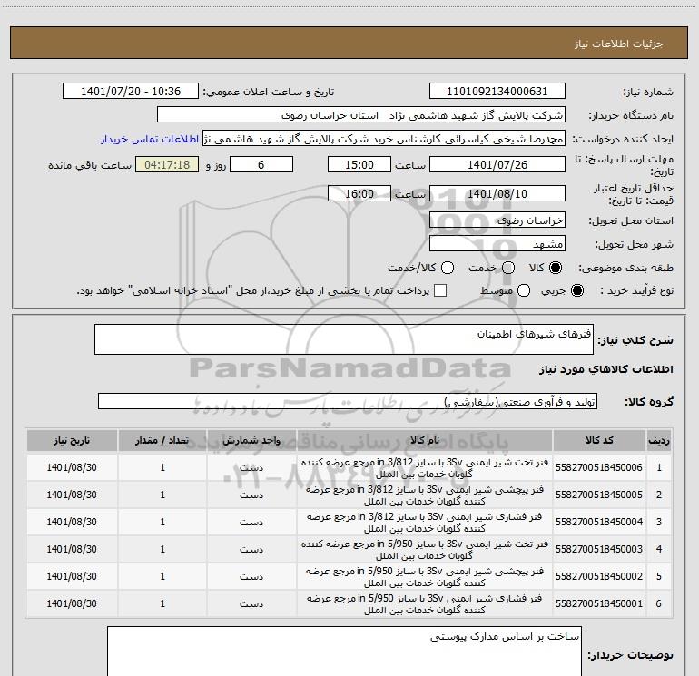Select the کالا/خدمت radio button
Image resolution: width=699 pixels, height=676 pixels.
pos(448,268)
